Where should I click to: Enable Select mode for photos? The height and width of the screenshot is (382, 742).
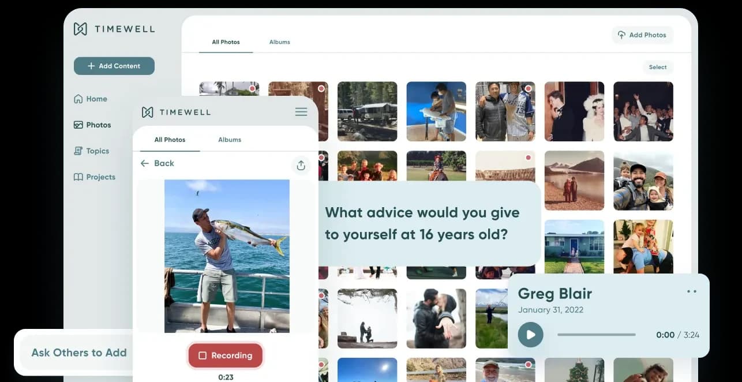pos(657,67)
